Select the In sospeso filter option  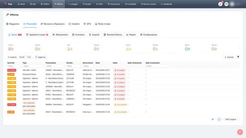[12, 57]
